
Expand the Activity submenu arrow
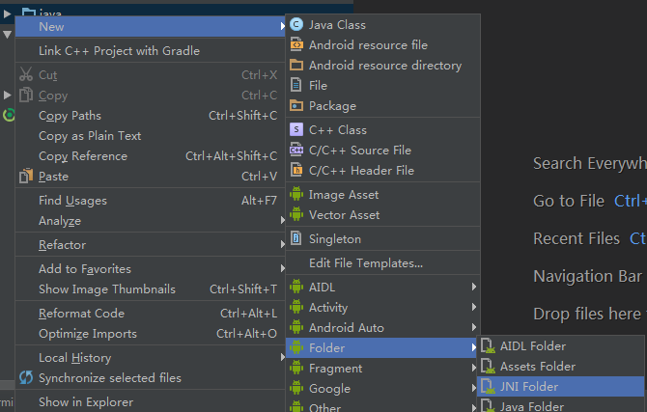[x=474, y=307]
